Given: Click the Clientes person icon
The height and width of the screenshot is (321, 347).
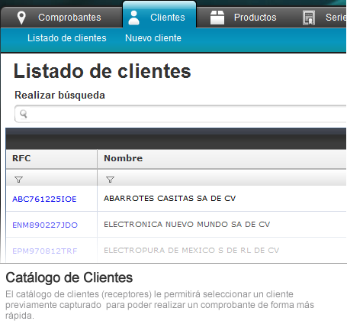Looking at the screenshot, I should (133, 18).
